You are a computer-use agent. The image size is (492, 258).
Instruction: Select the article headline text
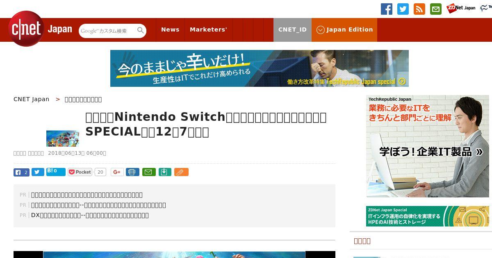pos(206,124)
